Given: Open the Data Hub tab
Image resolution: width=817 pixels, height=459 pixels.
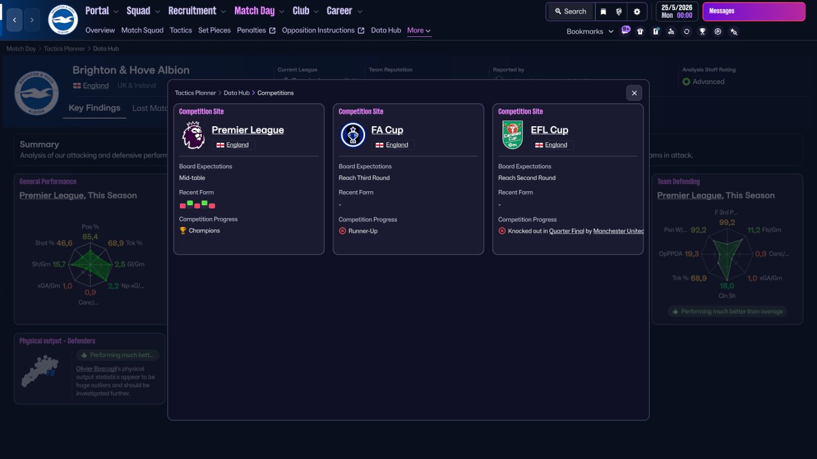Looking at the screenshot, I should pyautogui.click(x=386, y=31).
